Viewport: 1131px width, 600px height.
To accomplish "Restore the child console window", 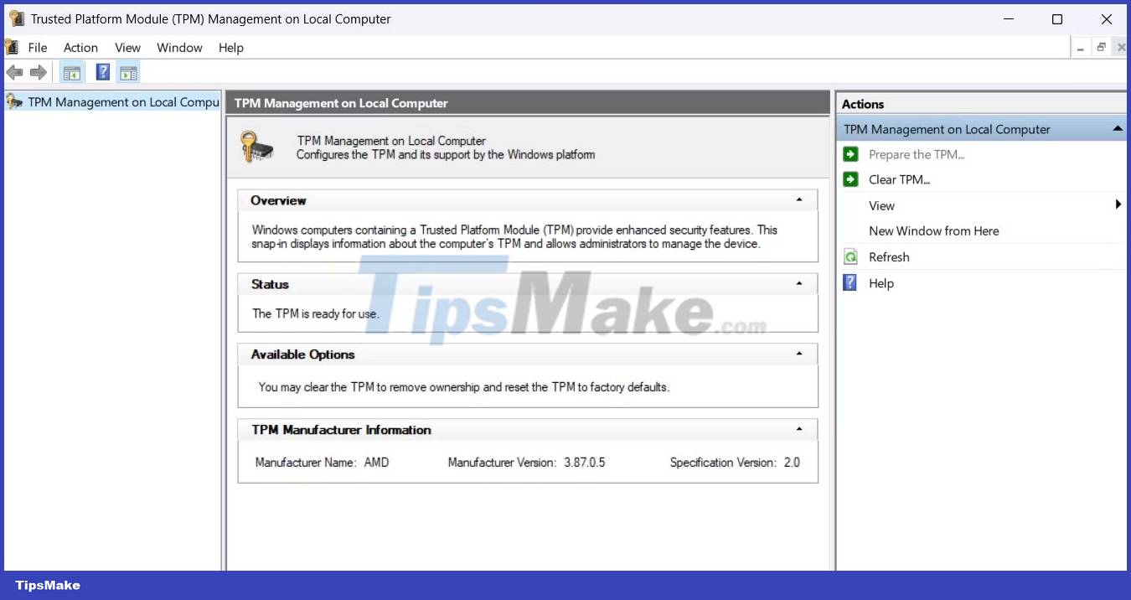I will [x=1100, y=47].
